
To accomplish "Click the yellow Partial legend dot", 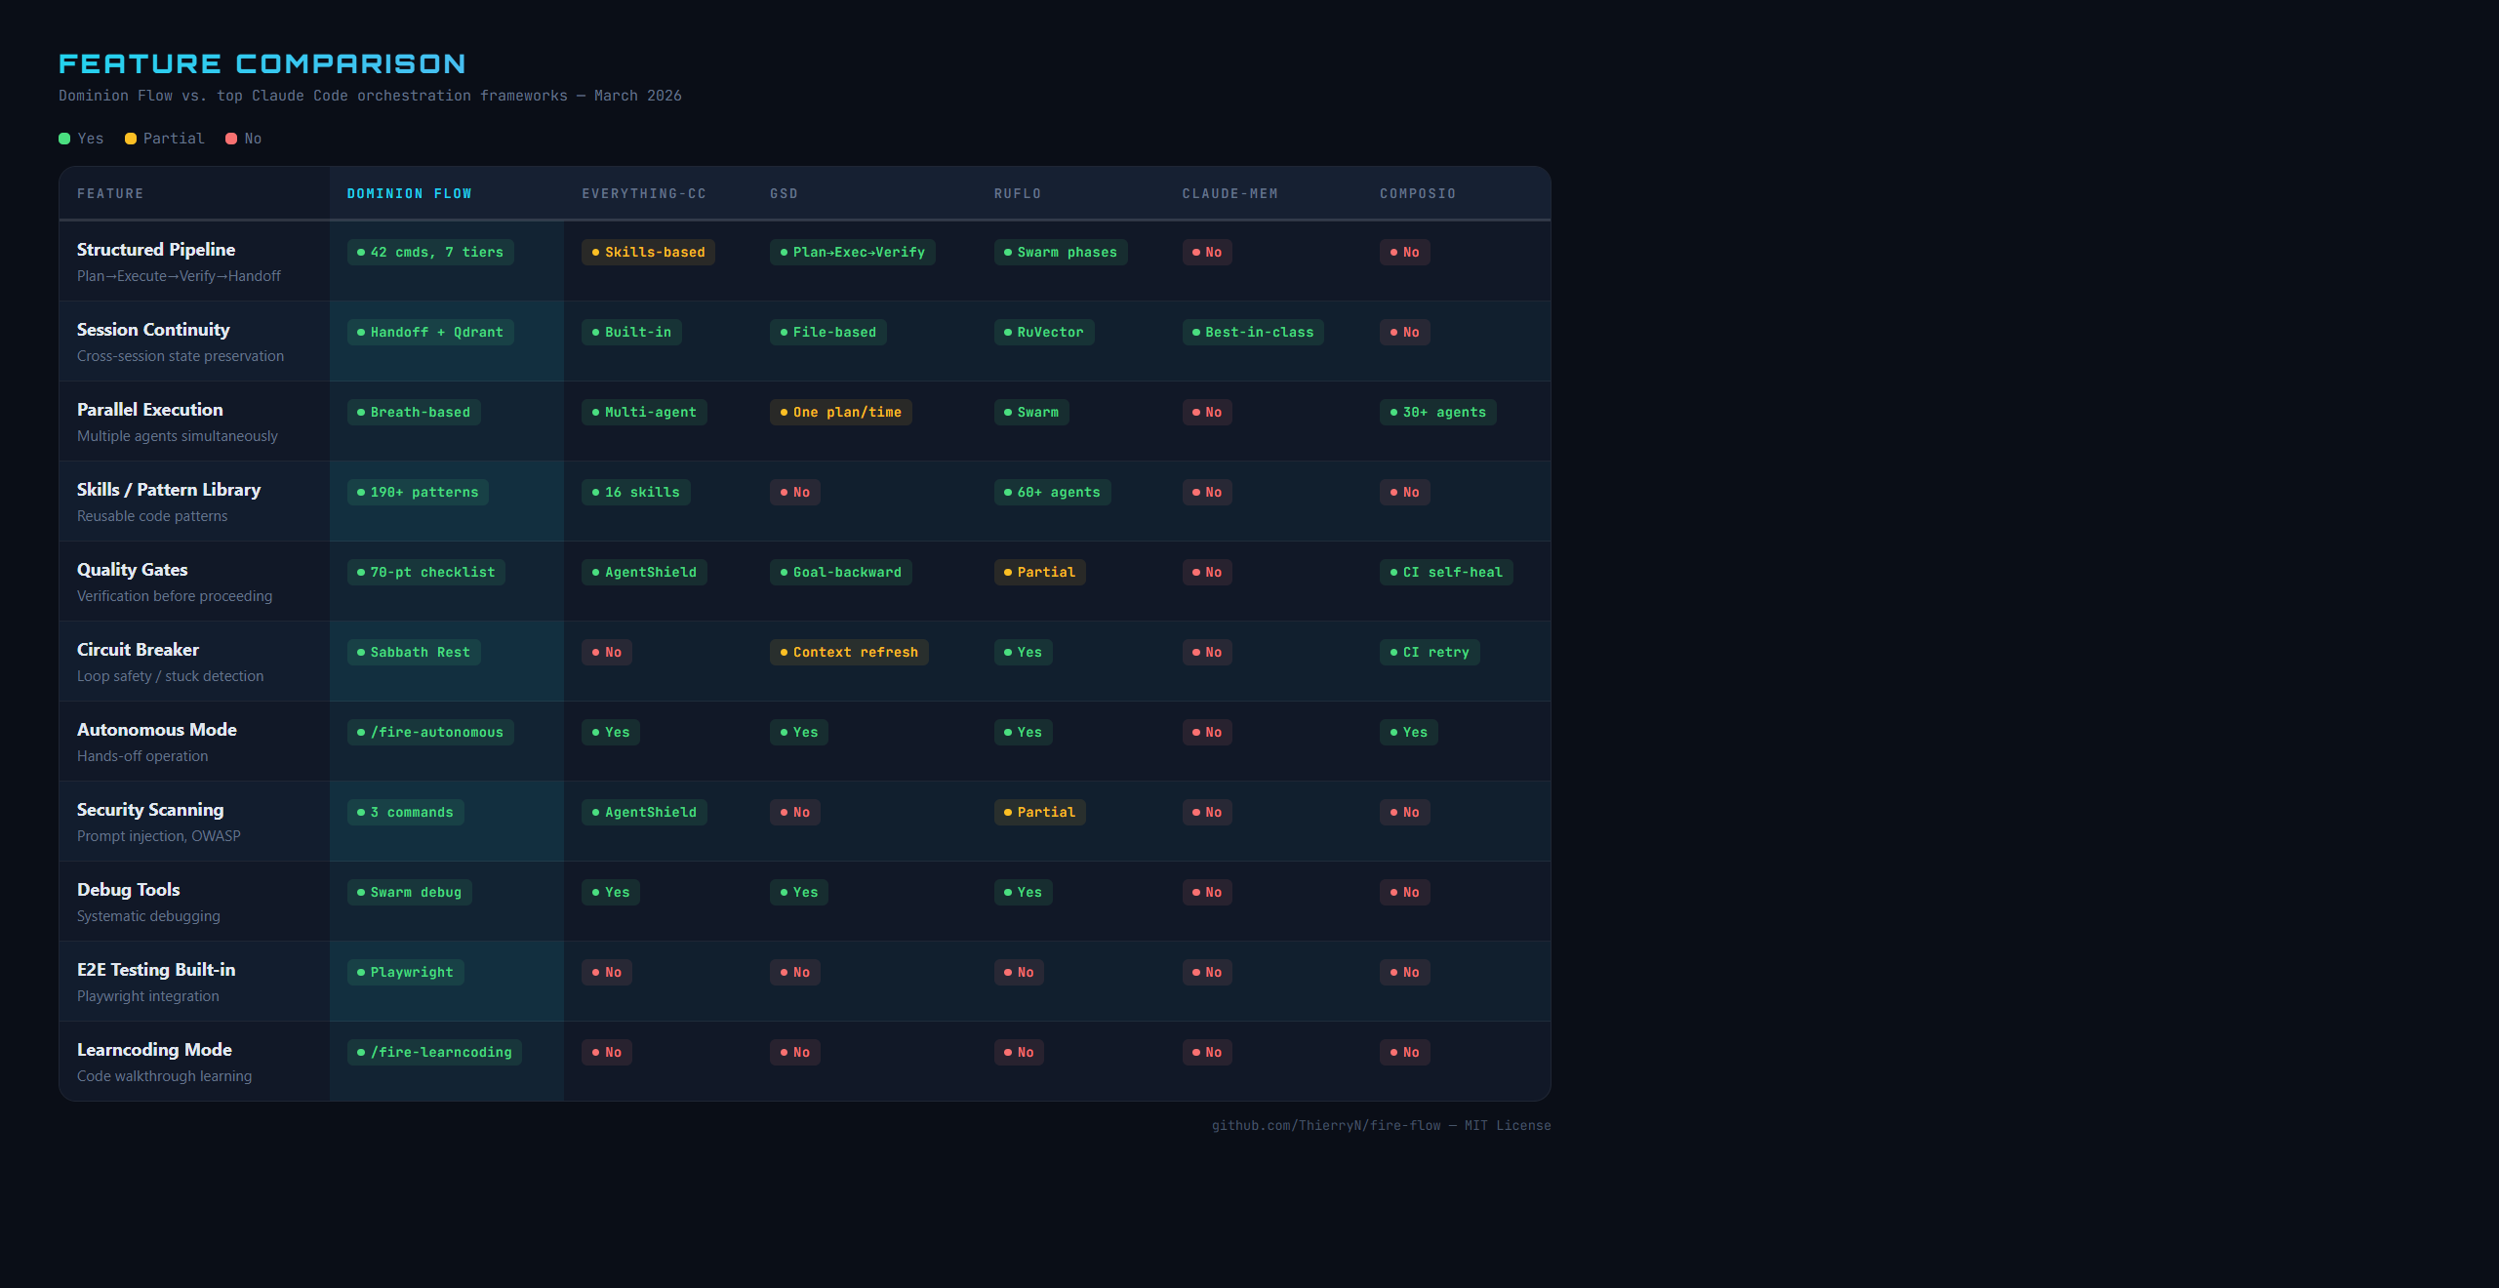I will point(131,139).
